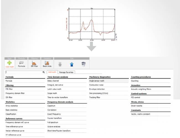The height and width of the screenshot is (138, 180).
Task: Choose Combustion noise
Action: coord(109,85)
